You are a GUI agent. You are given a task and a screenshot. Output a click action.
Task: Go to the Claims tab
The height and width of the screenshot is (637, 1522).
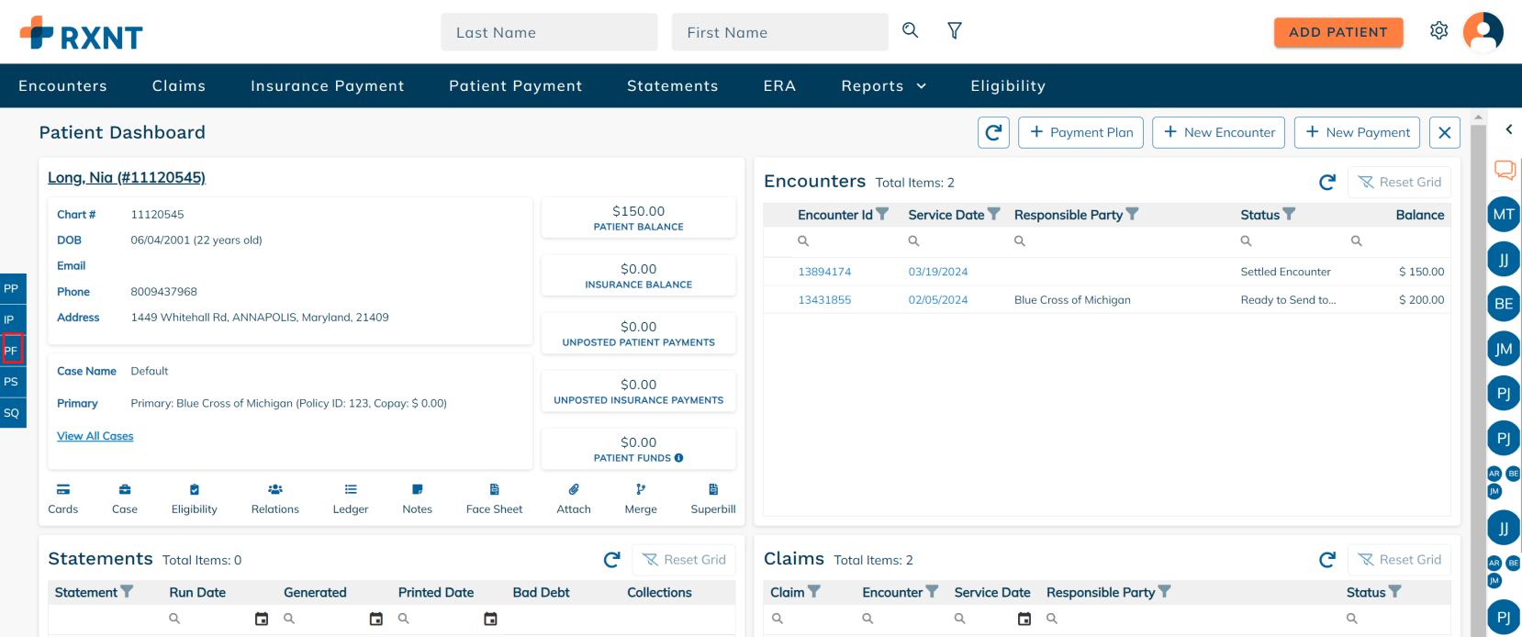tap(178, 86)
